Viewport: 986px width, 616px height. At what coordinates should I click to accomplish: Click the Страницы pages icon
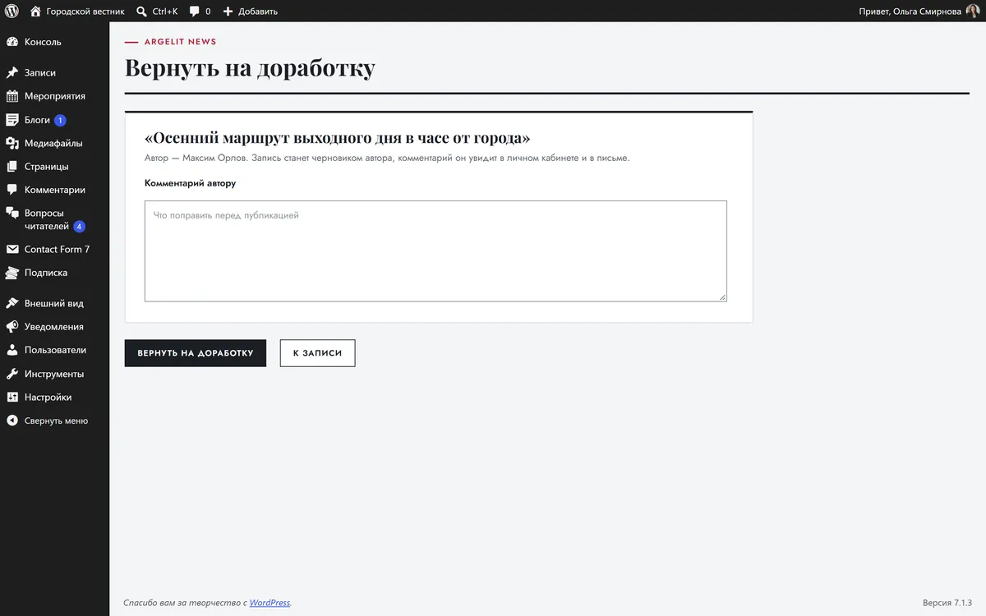click(x=12, y=167)
